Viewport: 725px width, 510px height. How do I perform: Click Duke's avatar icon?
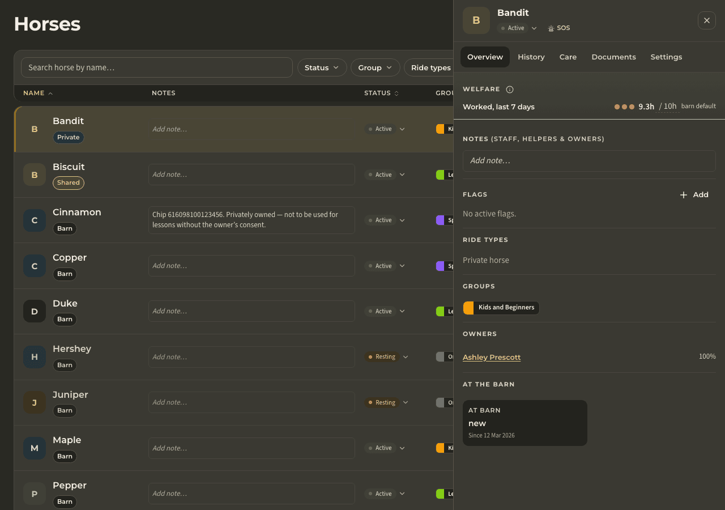[35, 311]
